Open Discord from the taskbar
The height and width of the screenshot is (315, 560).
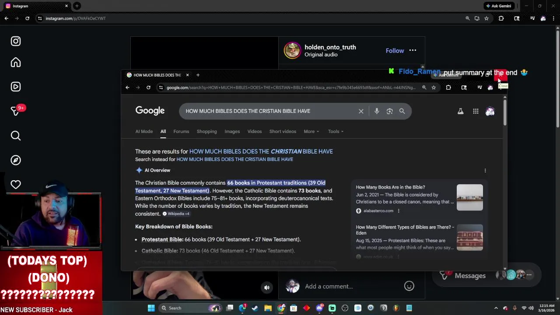click(319, 308)
